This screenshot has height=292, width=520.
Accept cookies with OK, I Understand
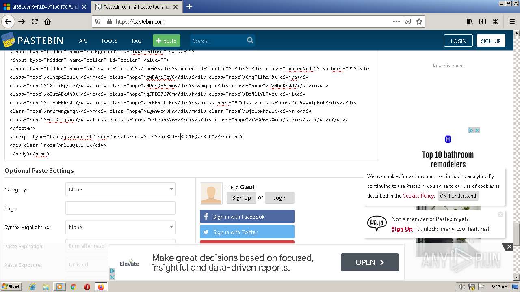tap(458, 195)
